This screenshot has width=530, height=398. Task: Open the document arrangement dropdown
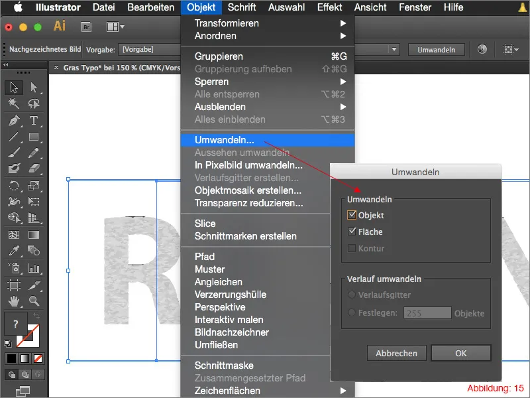click(x=115, y=27)
